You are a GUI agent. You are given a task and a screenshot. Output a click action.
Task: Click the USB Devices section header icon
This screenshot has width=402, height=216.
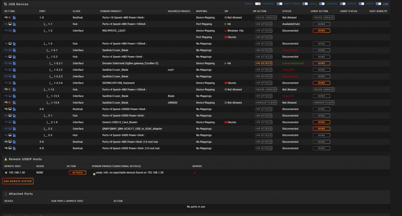point(5,4)
